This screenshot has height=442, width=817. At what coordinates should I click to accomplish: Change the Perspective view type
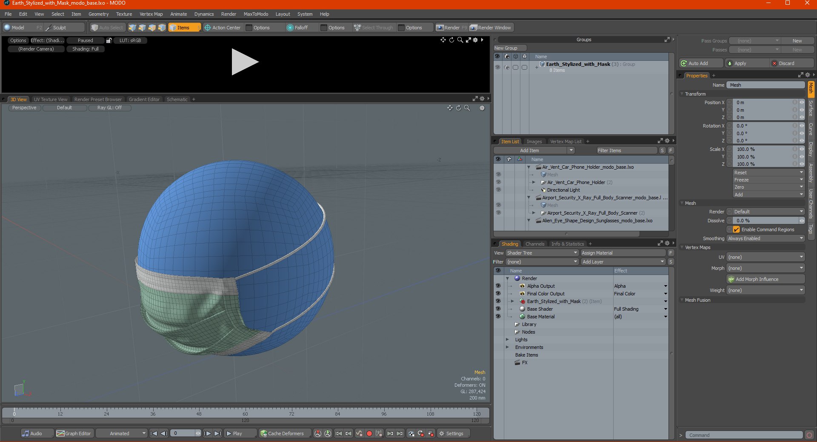coord(24,108)
